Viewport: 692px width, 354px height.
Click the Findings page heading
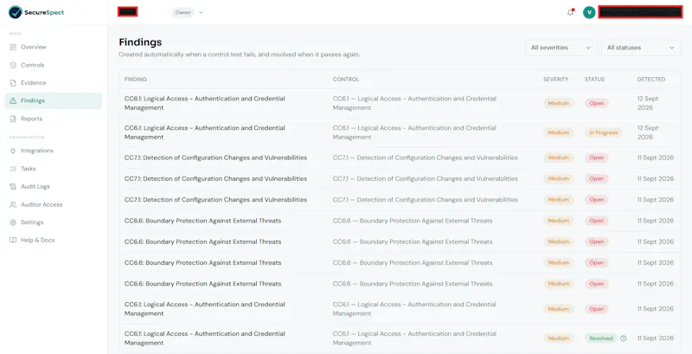pyautogui.click(x=140, y=42)
